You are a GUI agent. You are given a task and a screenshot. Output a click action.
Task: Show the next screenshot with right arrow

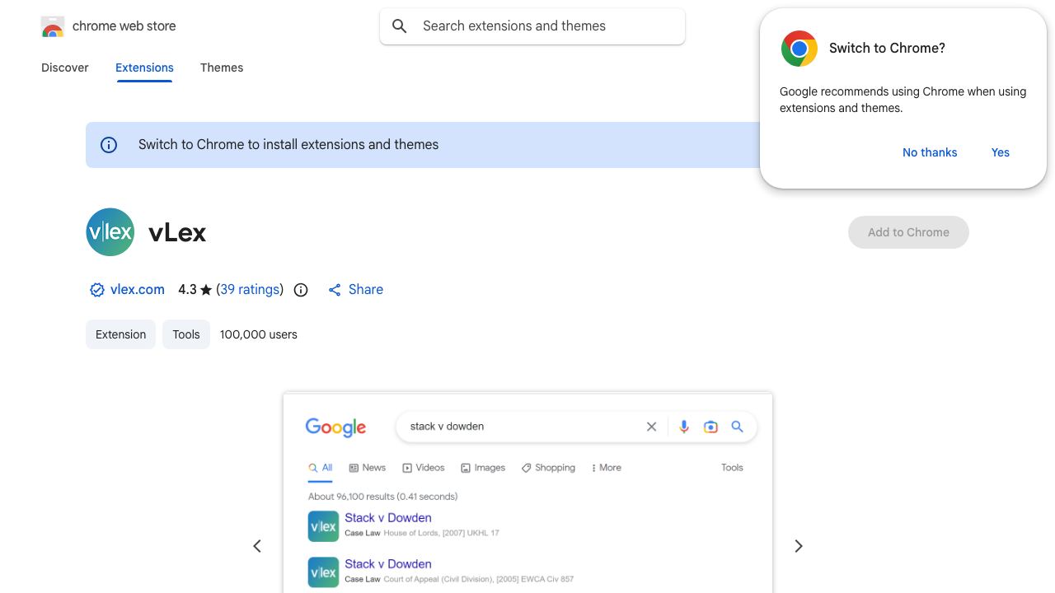click(798, 546)
